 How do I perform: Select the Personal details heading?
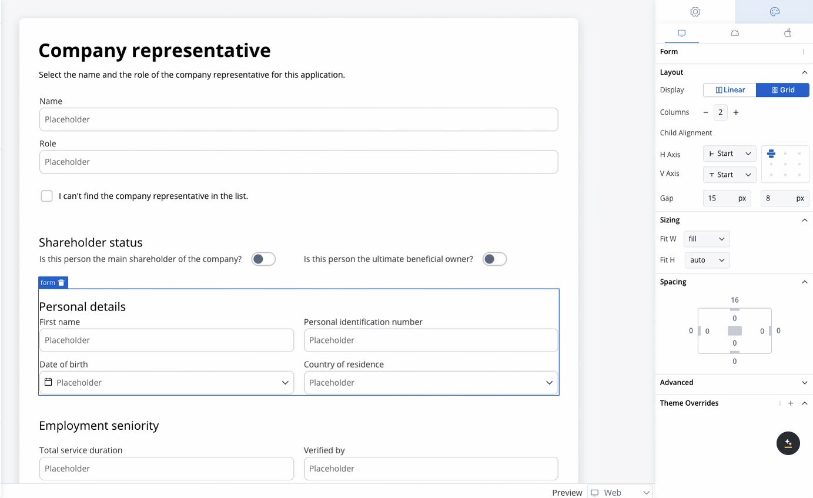point(82,306)
